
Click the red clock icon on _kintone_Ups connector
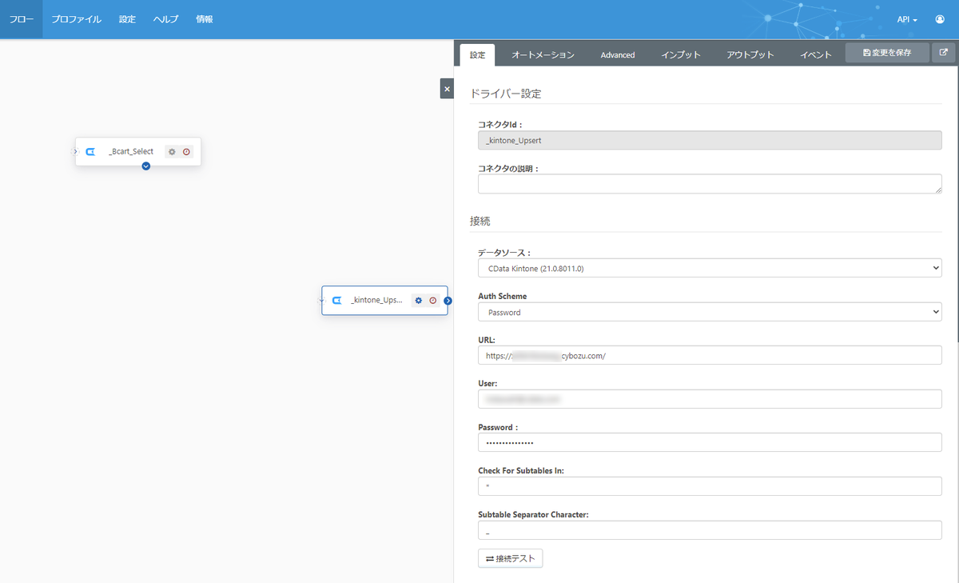click(x=432, y=301)
